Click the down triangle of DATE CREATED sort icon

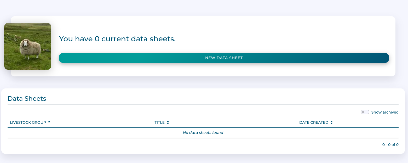(x=331, y=123)
